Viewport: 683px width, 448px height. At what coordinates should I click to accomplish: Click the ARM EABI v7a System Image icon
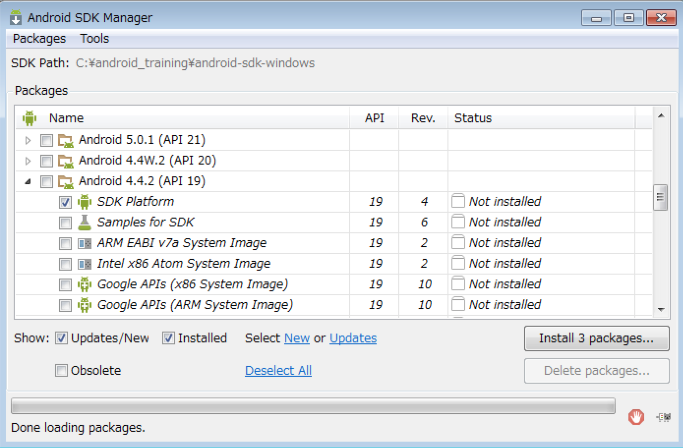85,243
